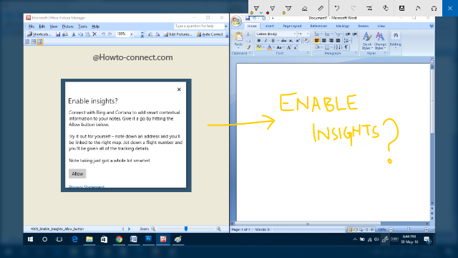Open the View tab in Word
The width and height of the screenshot is (458, 258).
[381, 26]
